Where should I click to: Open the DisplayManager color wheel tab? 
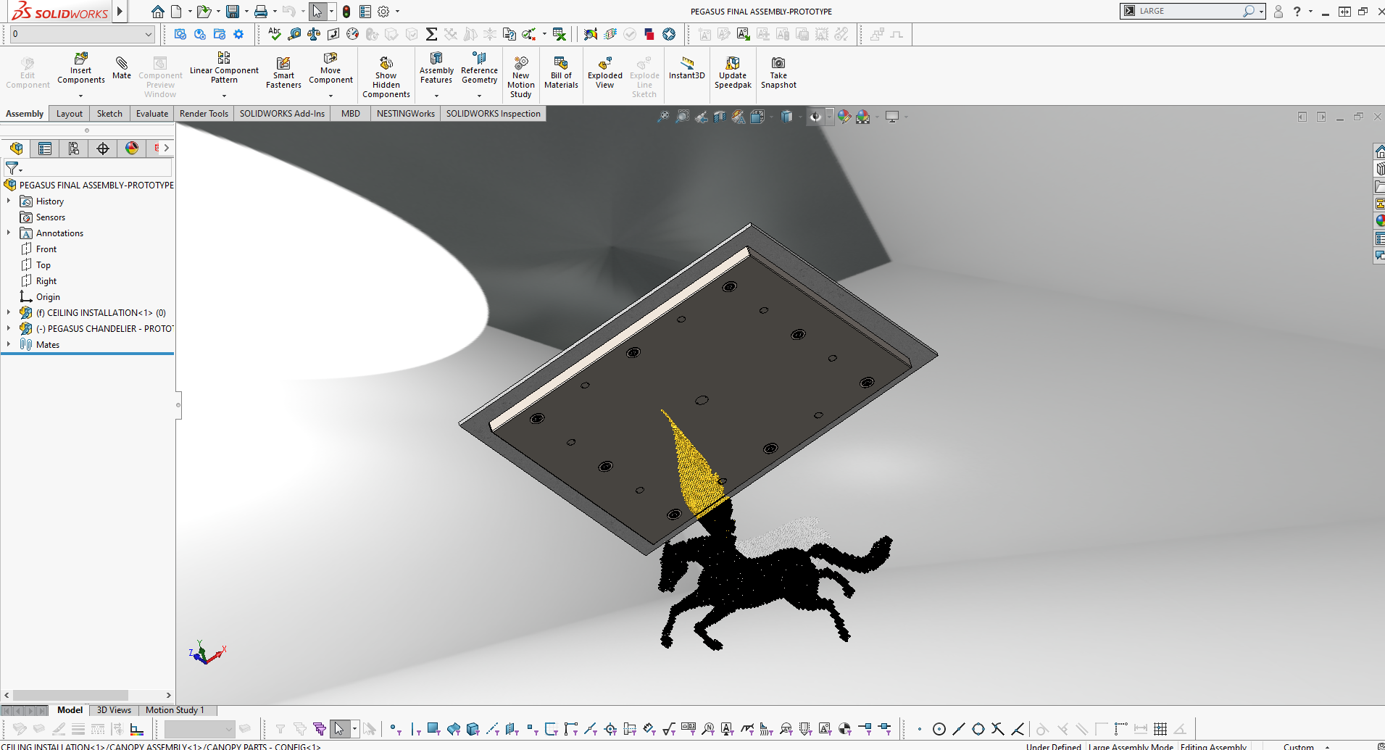[132, 149]
